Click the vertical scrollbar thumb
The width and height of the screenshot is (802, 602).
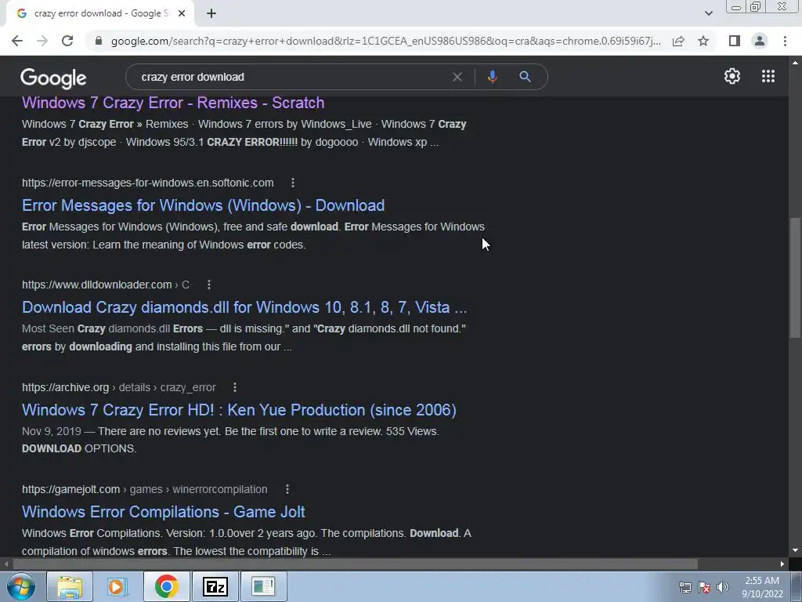coord(795,278)
